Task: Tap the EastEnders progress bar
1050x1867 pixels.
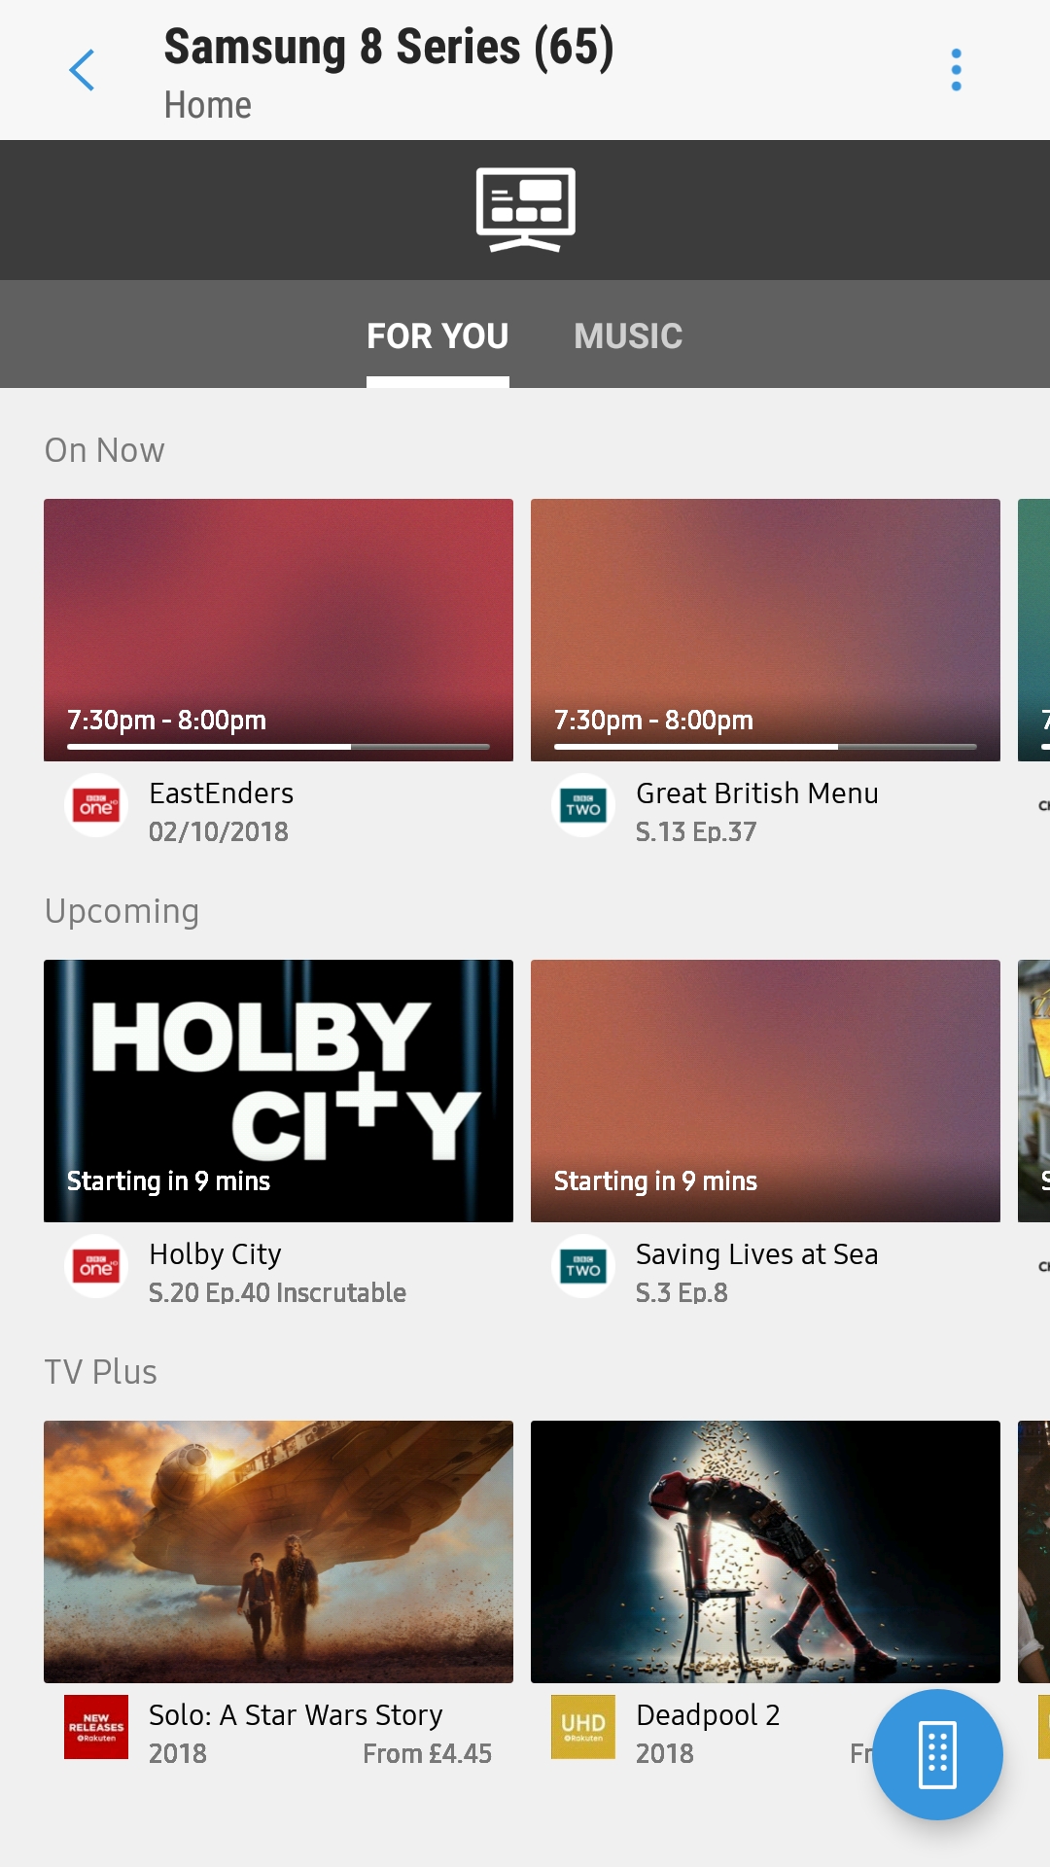Action: pos(278,747)
